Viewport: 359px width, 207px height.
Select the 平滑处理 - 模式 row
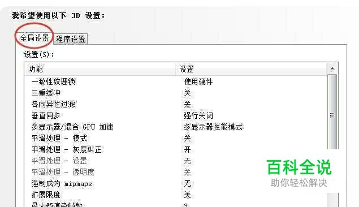click(176, 138)
